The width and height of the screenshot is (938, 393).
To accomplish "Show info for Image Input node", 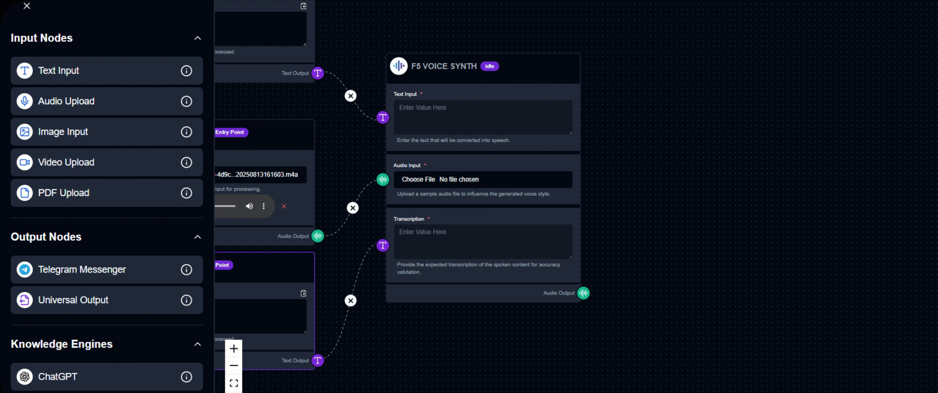I will (x=186, y=132).
